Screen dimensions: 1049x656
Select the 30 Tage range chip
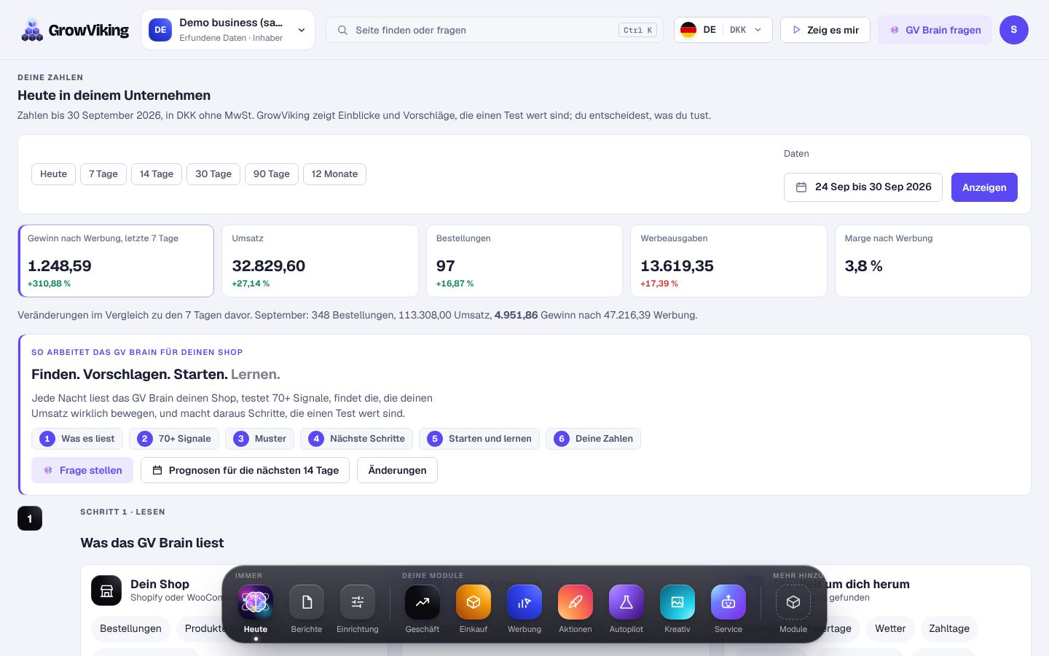tap(213, 174)
